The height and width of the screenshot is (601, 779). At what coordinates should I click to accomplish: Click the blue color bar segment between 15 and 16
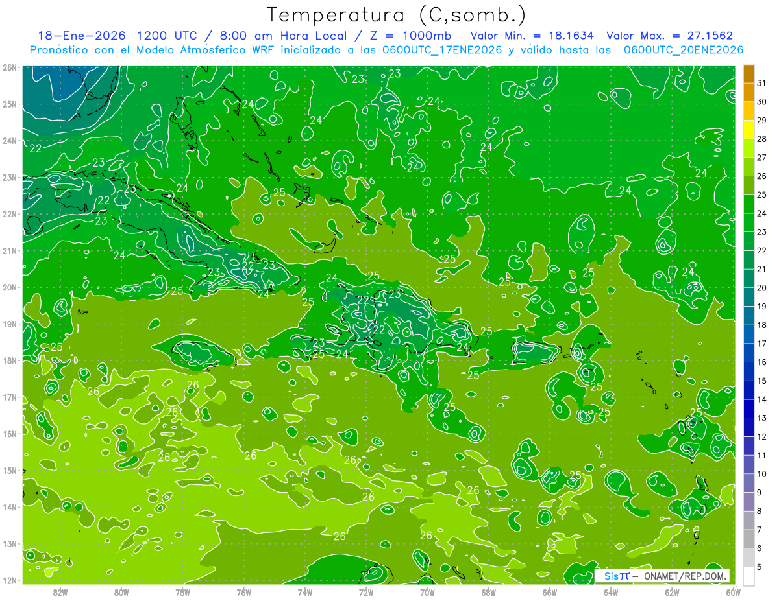point(748,371)
